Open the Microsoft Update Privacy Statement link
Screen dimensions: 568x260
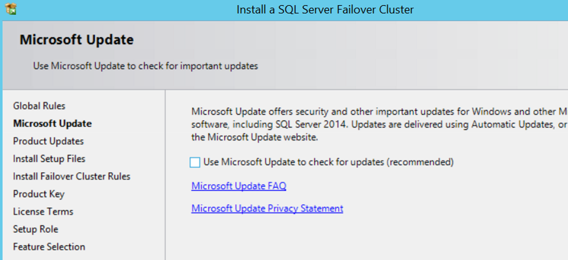point(267,209)
